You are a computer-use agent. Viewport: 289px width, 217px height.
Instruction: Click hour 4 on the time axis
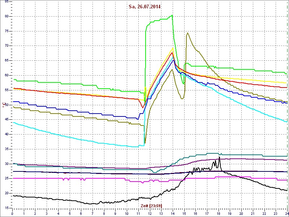coord(58,214)
